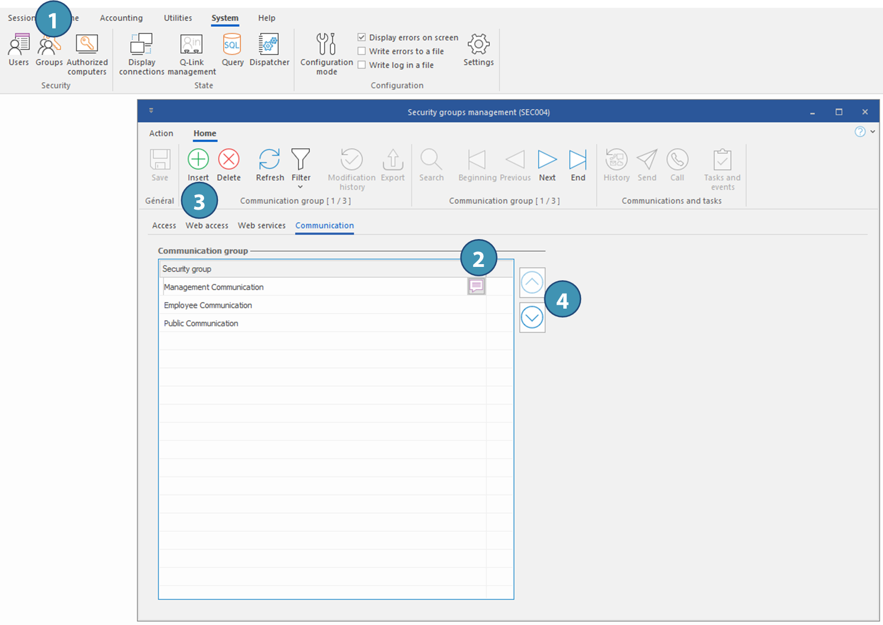883x625 pixels.
Task: Select the Employee Communication row
Action: click(x=208, y=305)
